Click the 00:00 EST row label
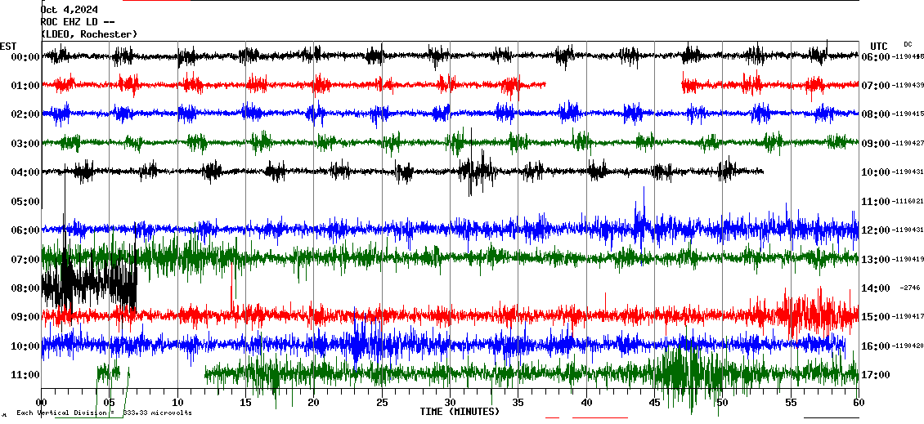Image resolution: width=924 pixels, height=424 pixels. [x=25, y=57]
